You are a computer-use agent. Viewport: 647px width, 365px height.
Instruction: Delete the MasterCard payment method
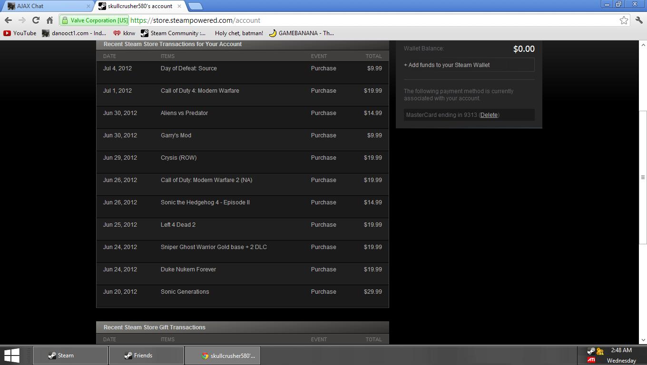click(489, 115)
